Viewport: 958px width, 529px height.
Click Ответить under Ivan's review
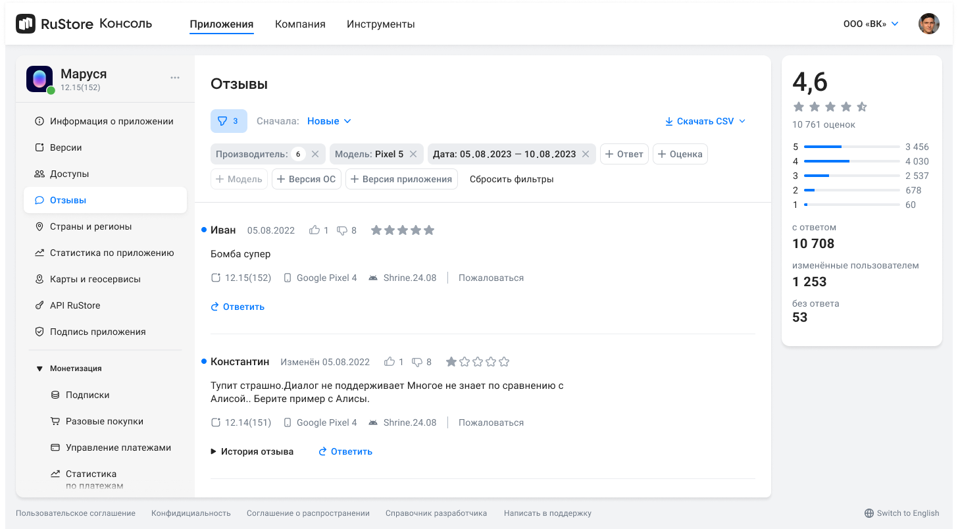[238, 307]
